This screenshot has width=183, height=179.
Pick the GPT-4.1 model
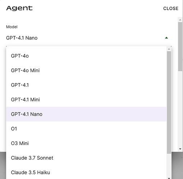coord(86,85)
